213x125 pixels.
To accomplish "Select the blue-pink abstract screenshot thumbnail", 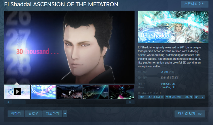I will 43,92.
